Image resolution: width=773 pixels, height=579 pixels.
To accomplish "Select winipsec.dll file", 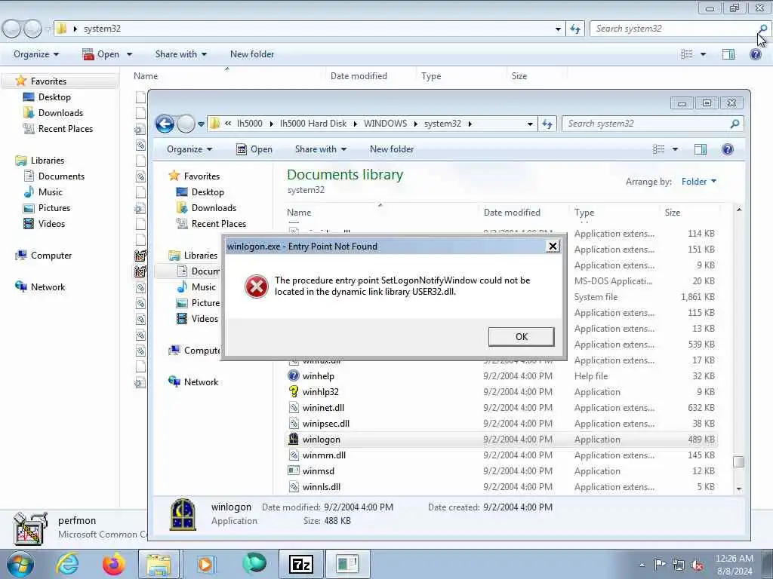I will 326,424.
